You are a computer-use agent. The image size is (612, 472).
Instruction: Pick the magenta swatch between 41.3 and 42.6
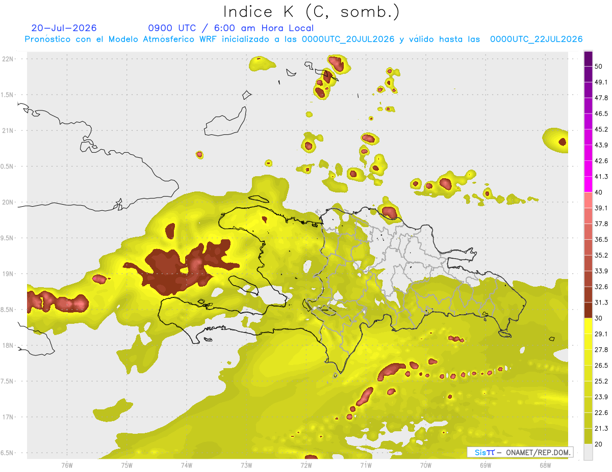point(588,169)
